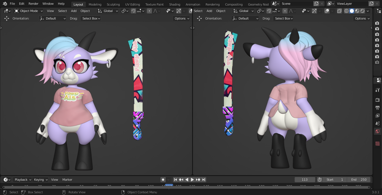
Task: Switch to material preview shading
Action: pos(357,11)
